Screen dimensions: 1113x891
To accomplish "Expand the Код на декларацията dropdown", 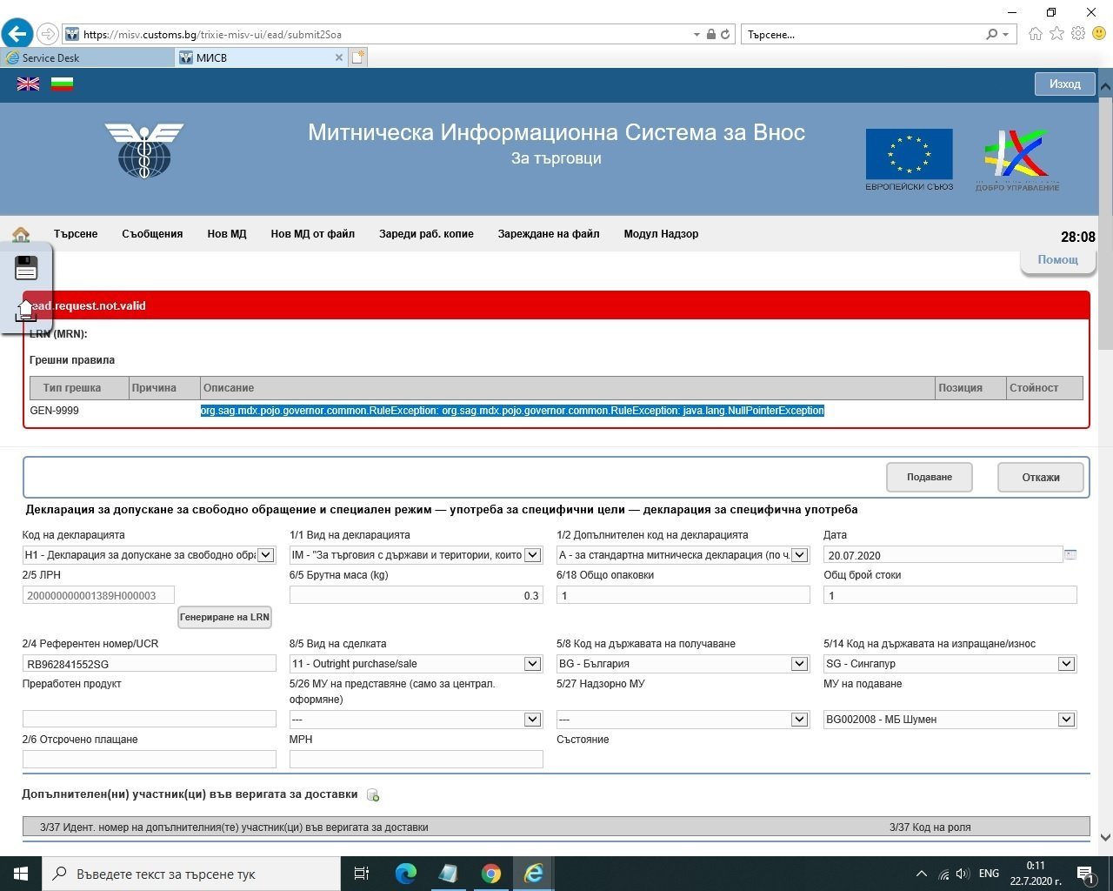I will 266,555.
